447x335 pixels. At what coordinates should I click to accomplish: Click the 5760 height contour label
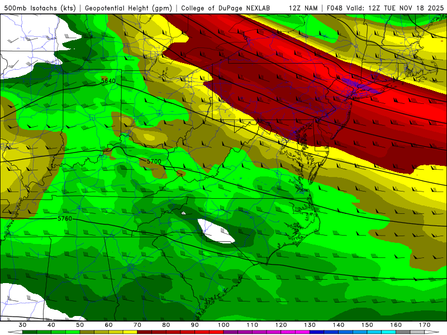coord(65,218)
